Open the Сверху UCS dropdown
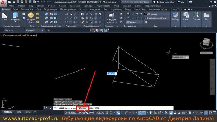Image resolution: width=217 pixels, height=122 pixels. click(134, 22)
